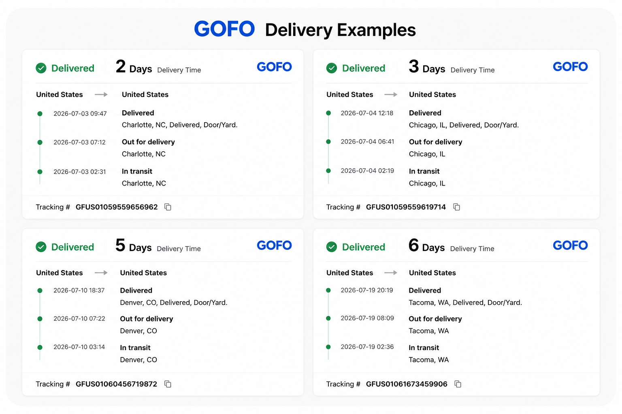Click the GOFO logo in the page title
This screenshot has width=622, height=414.
(224, 29)
